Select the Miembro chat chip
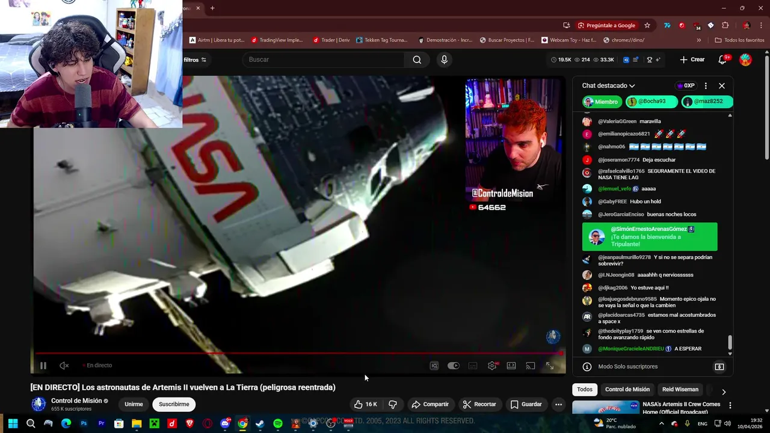Viewport: 770px width, 433px height. point(601,102)
